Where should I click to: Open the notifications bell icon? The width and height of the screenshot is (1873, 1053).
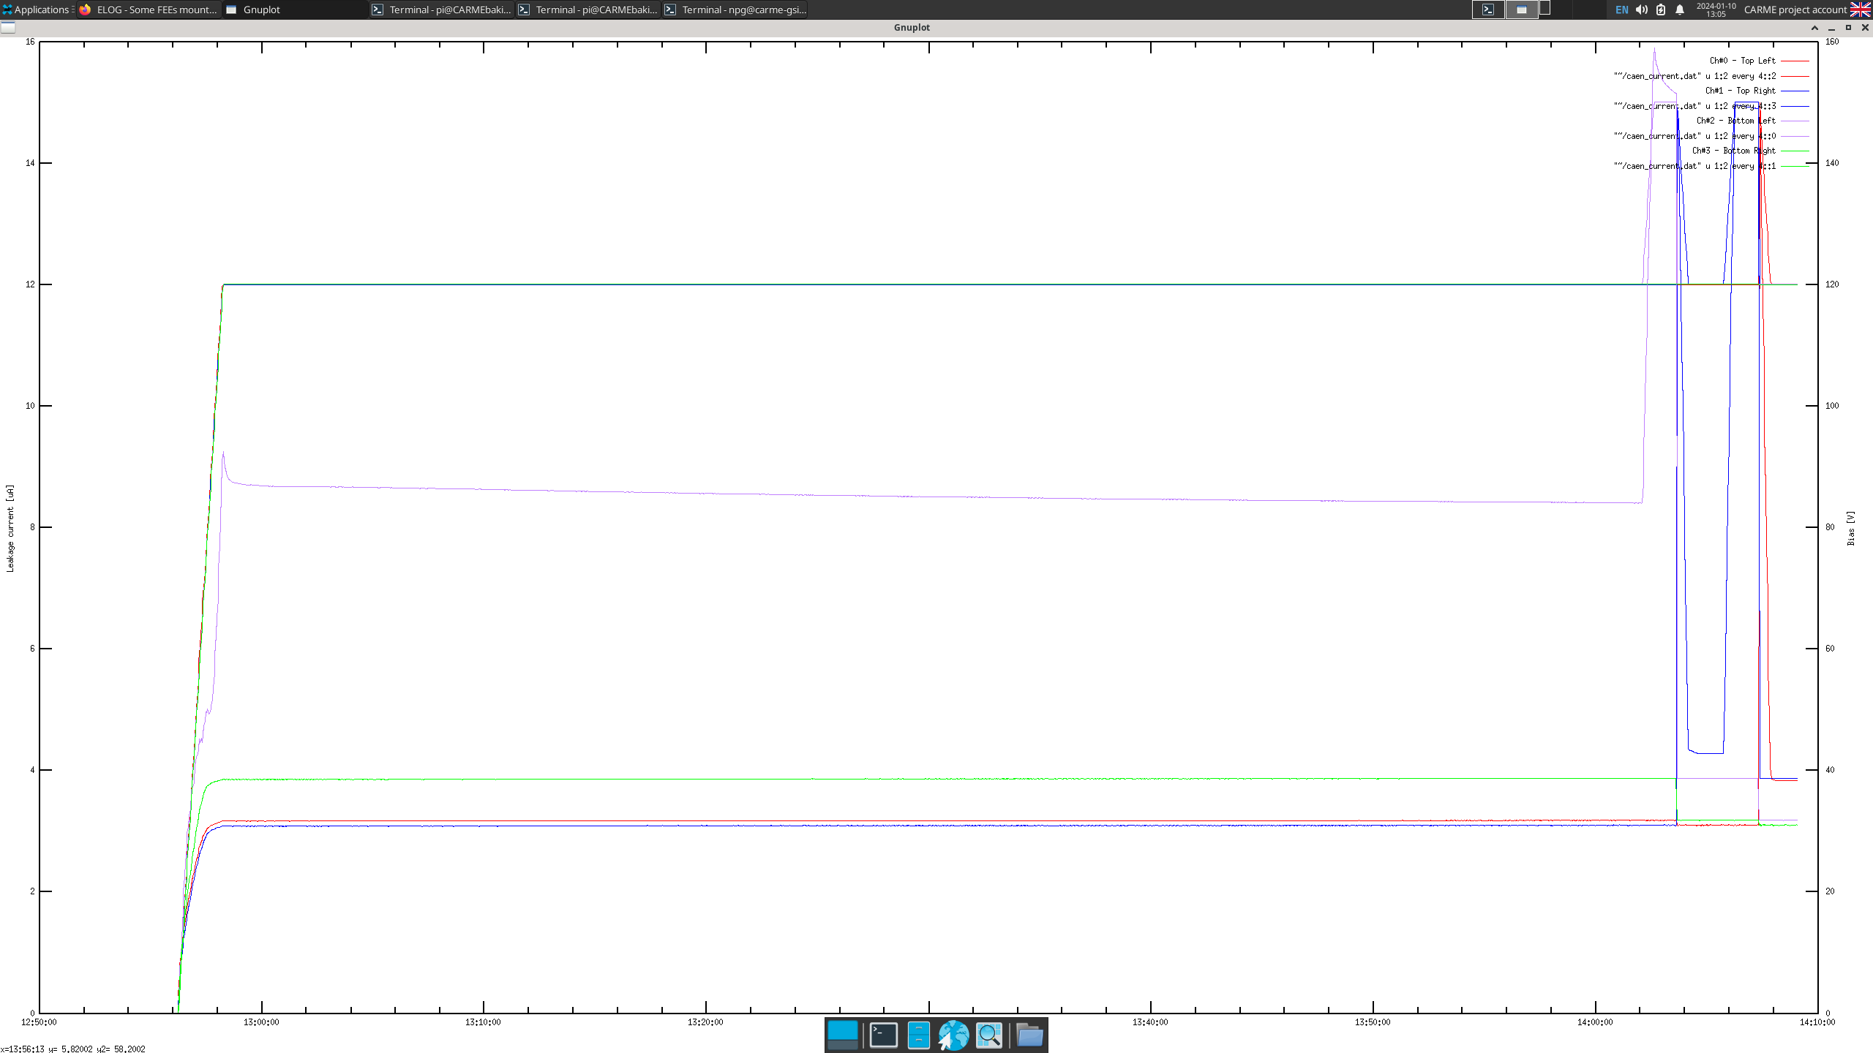click(1680, 10)
